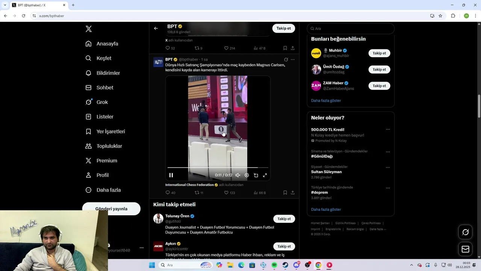Open Sohbet messages
Image resolution: width=481 pixels, height=271 pixels.
click(x=99, y=88)
